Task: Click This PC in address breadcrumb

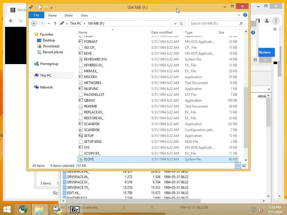Action: [76, 24]
